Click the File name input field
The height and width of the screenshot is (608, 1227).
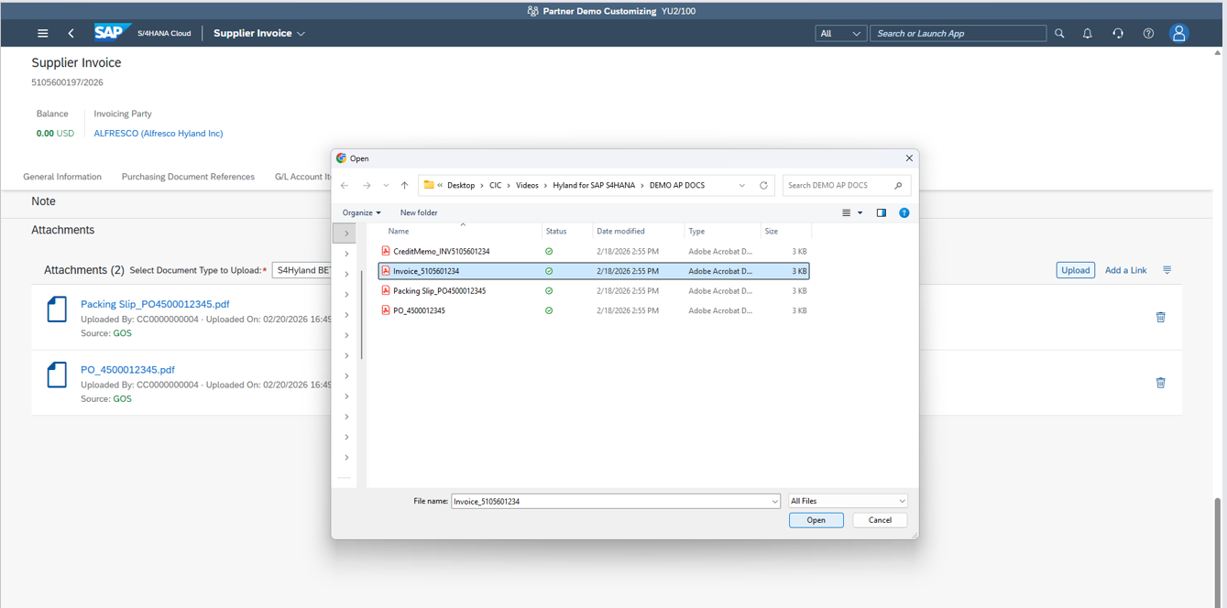point(616,502)
